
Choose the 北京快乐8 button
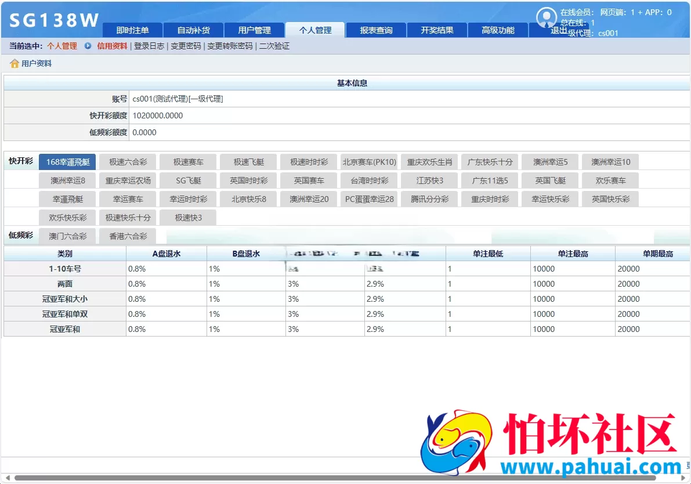pos(248,199)
